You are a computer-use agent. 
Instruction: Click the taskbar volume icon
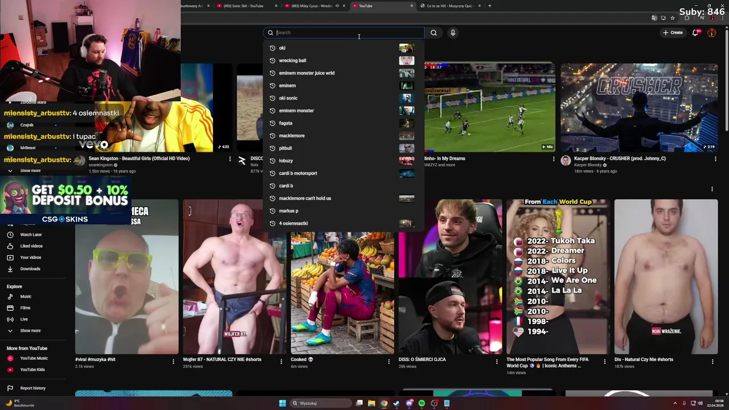[701, 403]
